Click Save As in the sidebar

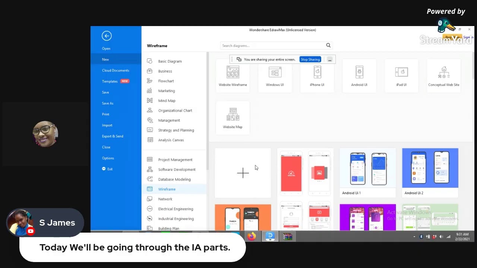108,103
